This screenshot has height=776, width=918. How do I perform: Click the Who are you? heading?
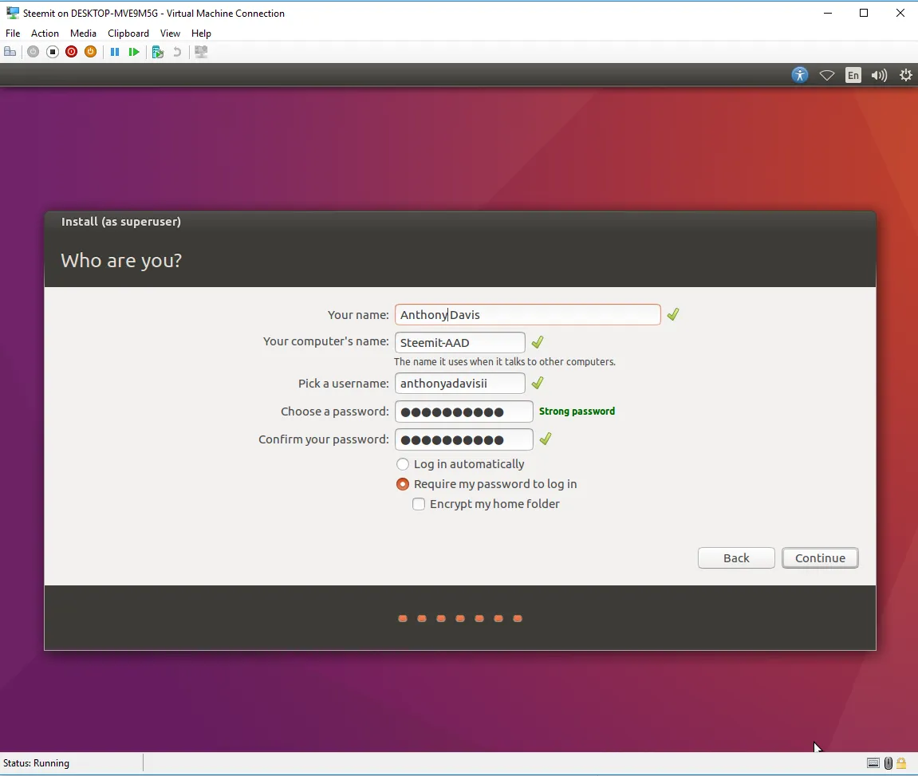pos(121,261)
